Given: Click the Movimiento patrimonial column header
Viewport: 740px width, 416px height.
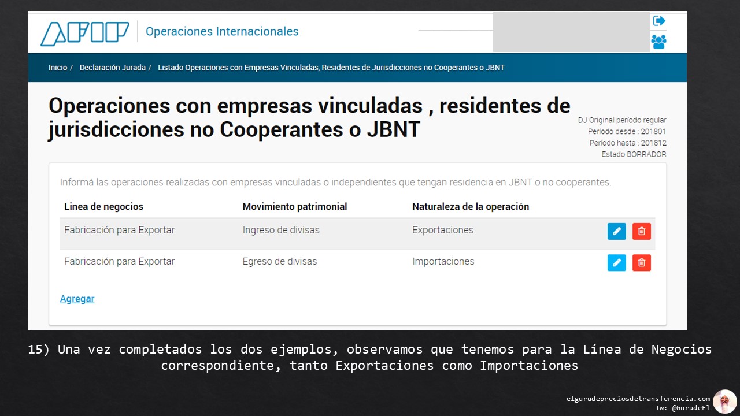Looking at the screenshot, I should 295,206.
